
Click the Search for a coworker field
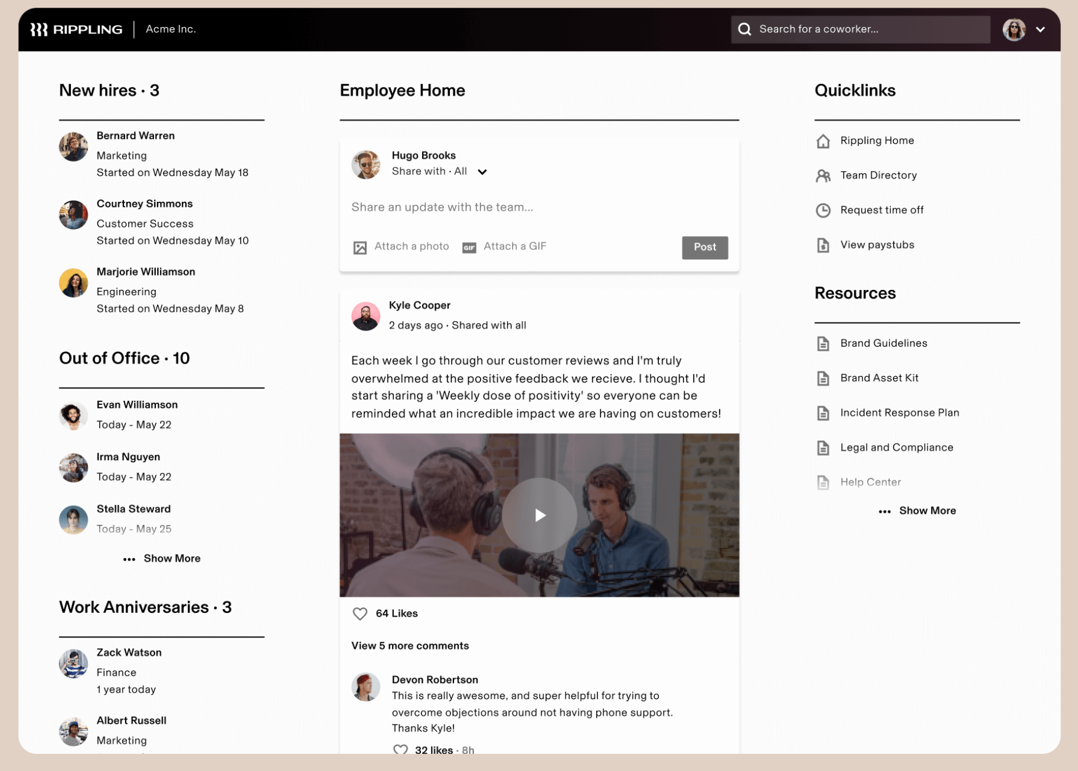(868, 30)
